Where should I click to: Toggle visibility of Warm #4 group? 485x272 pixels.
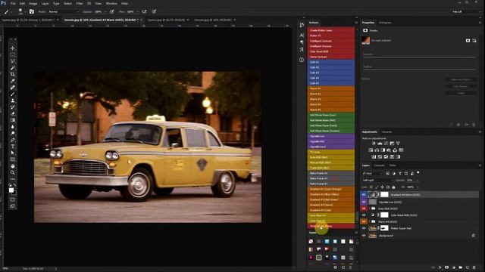(364, 221)
